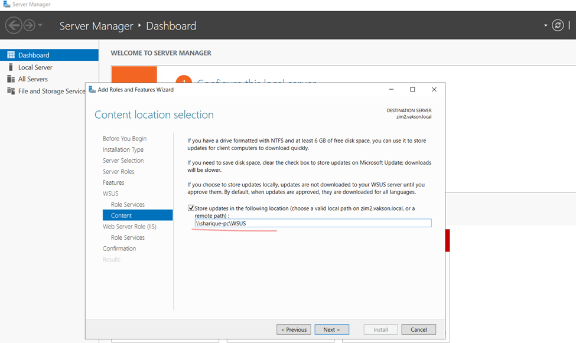Maximize the wizard window
This screenshot has width=576, height=343.
point(412,90)
